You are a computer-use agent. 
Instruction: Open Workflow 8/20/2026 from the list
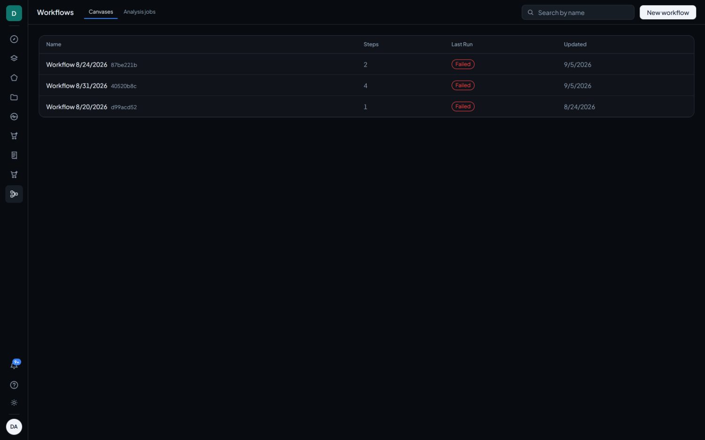pyautogui.click(x=77, y=107)
